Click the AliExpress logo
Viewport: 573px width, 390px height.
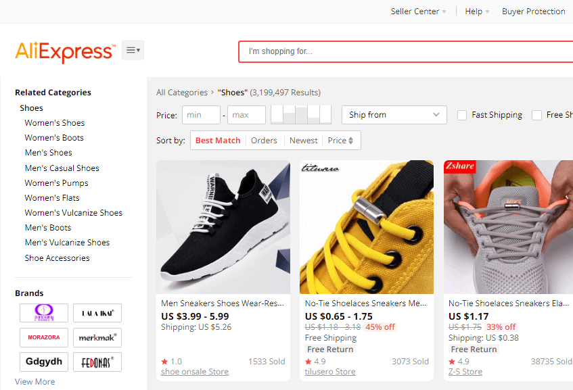(65, 51)
